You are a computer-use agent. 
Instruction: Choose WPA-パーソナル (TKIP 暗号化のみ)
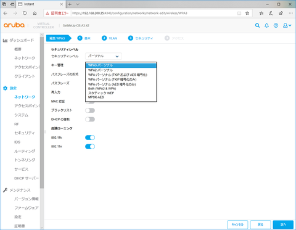tap(121, 80)
